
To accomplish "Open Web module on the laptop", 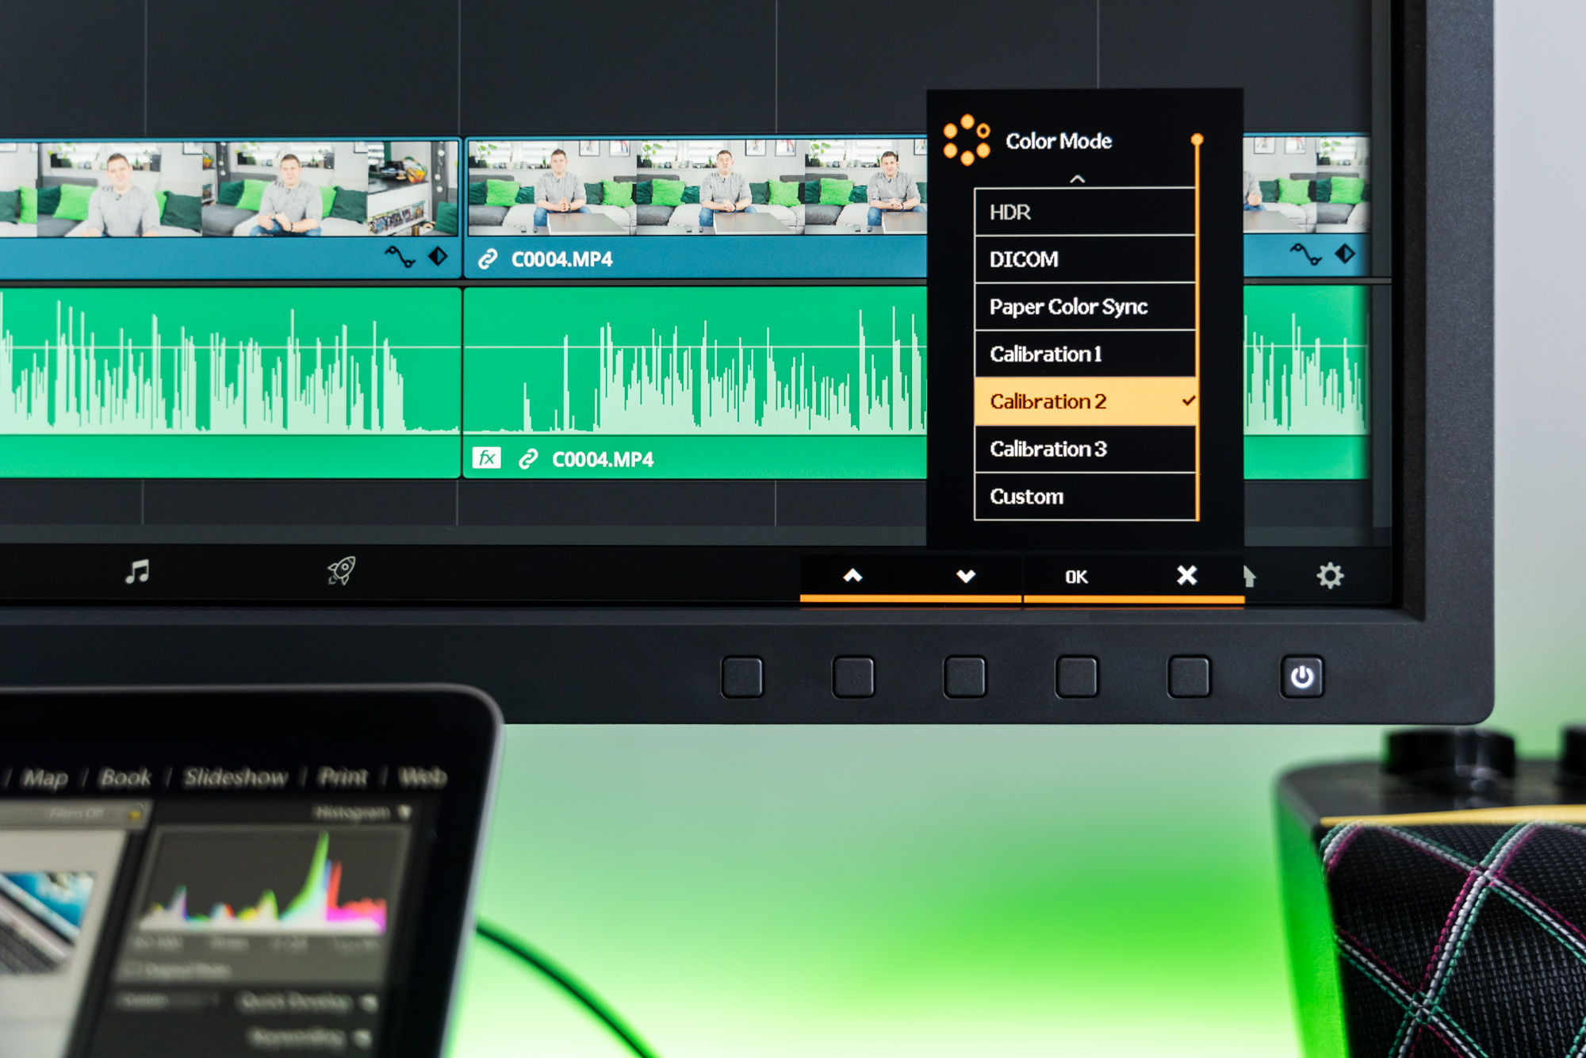I will [423, 776].
